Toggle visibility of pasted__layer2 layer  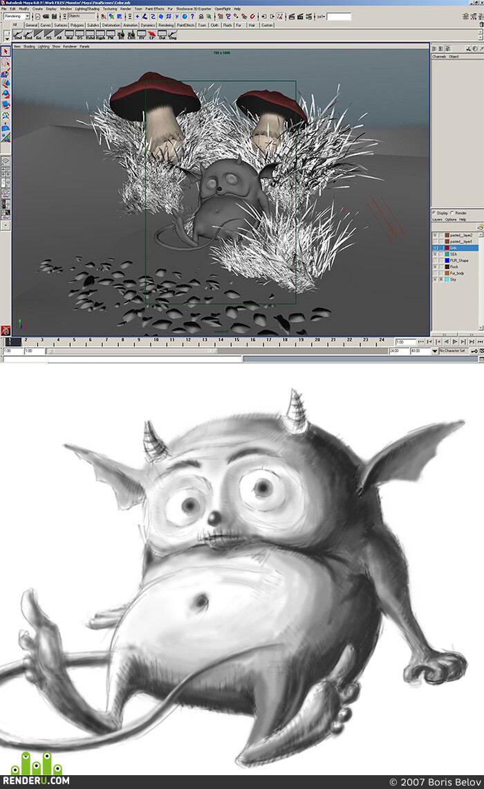tap(435, 235)
